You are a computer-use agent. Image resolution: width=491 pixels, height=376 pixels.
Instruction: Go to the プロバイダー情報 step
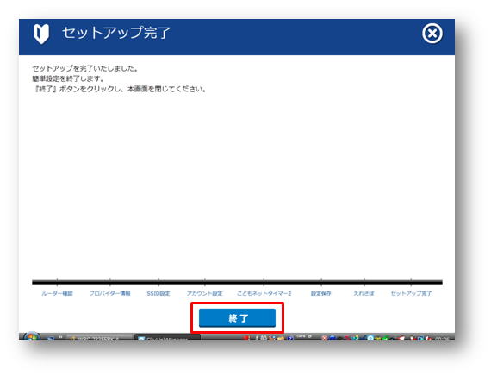tap(109, 293)
